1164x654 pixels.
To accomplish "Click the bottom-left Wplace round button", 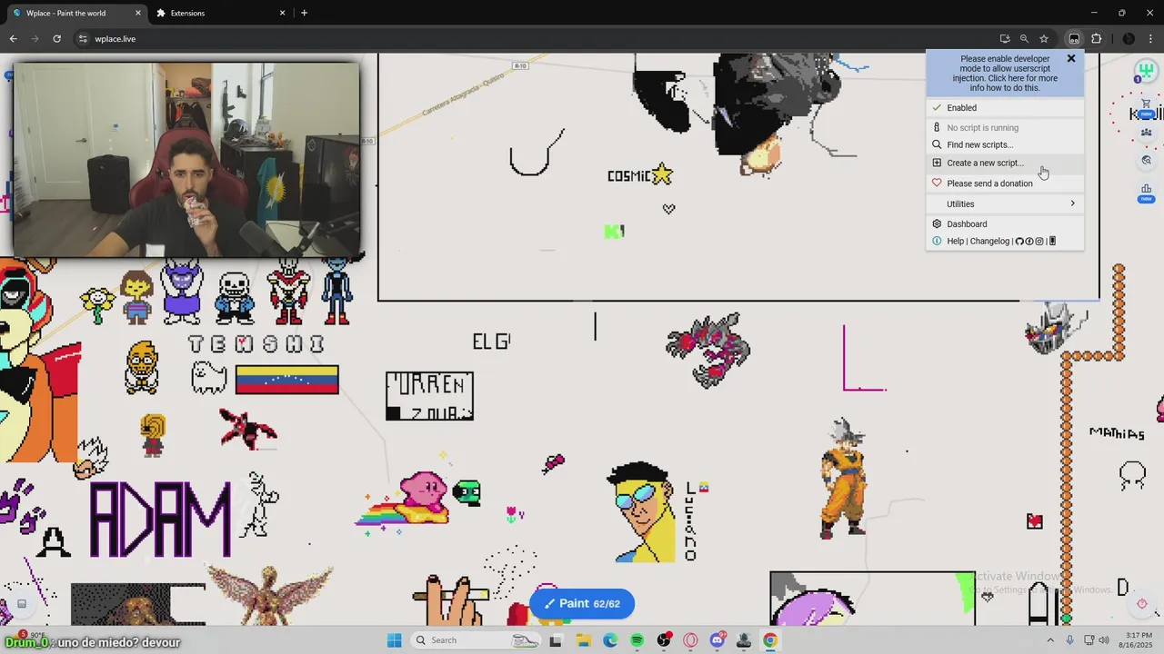I will [22, 603].
